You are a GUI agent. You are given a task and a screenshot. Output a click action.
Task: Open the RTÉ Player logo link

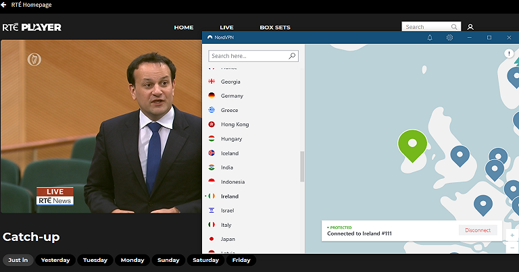pos(32,28)
